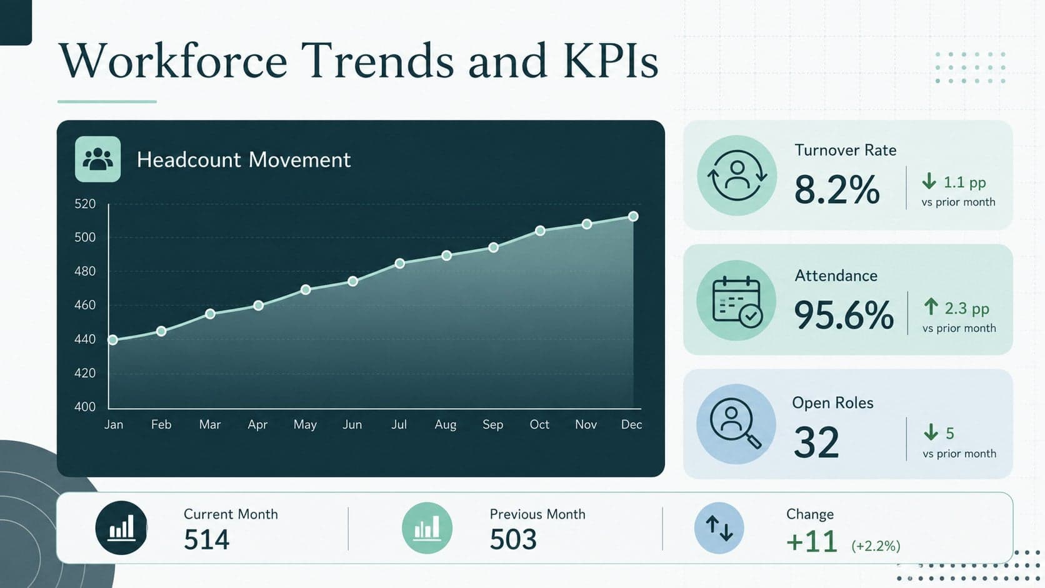
Task: Click the 503 previous month value
Action: (x=513, y=540)
